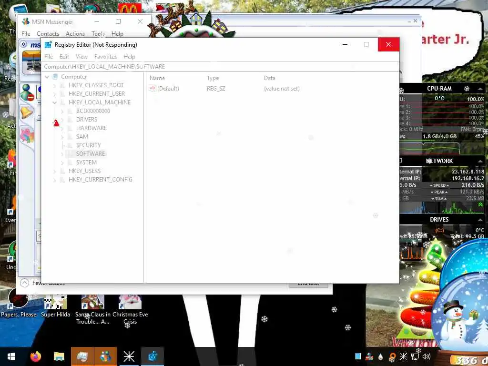Click snowflake icon in CPU-RAM gadget header
The image size is (488, 366).
(x=467, y=89)
